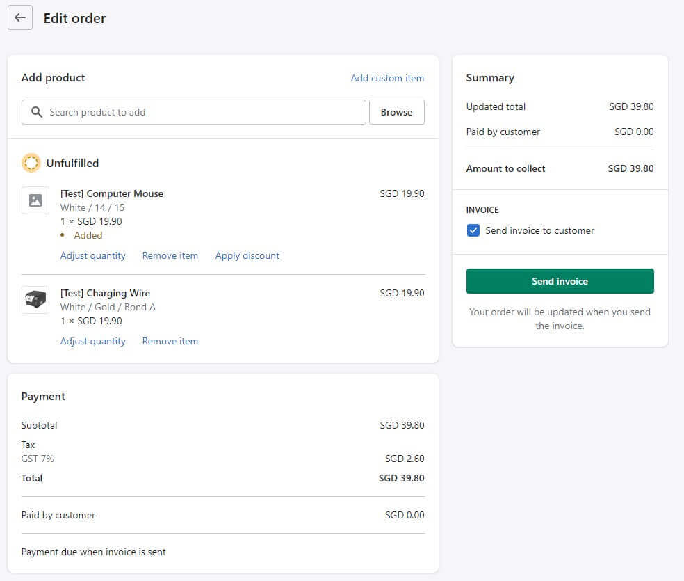The image size is (684, 581).
Task: Select the [Test] Charging Wire title
Action: pos(105,294)
